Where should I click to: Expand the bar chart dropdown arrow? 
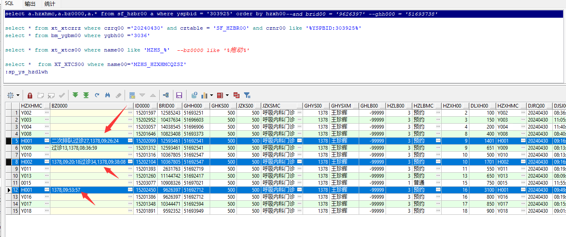click(x=211, y=95)
